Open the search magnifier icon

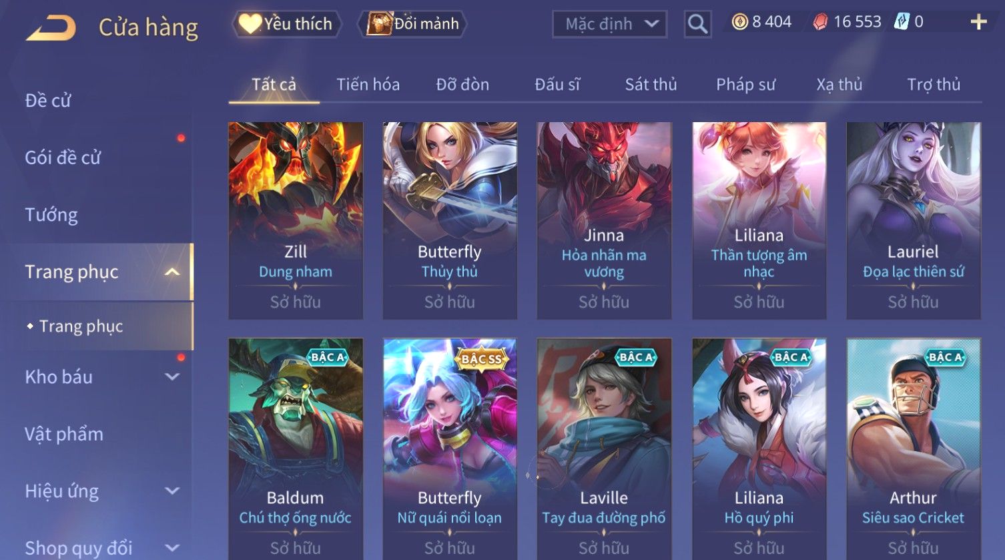tap(697, 25)
